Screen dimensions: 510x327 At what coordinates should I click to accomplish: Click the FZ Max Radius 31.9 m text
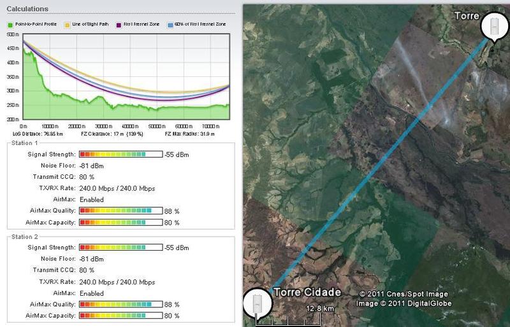(189, 134)
